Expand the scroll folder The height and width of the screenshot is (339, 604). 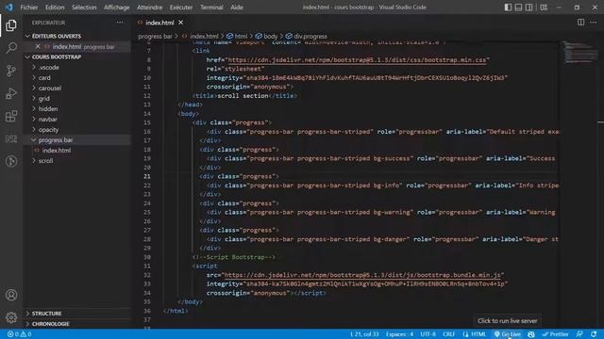[77, 161]
